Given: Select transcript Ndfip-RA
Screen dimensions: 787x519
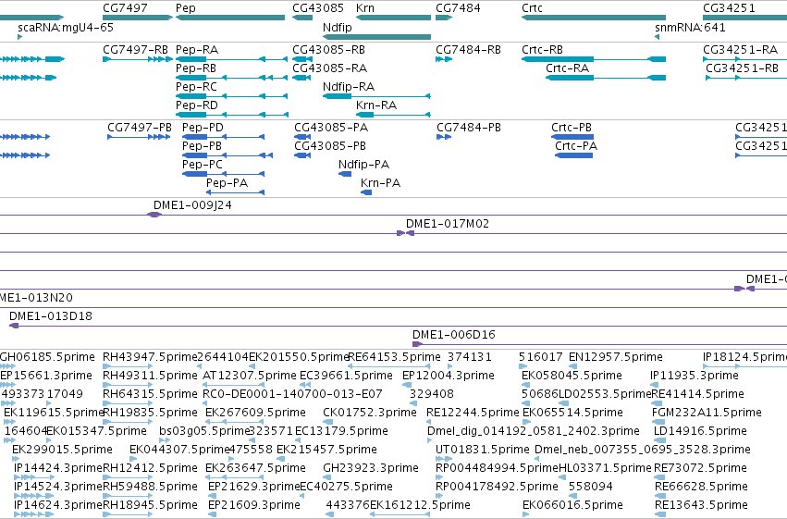Looking at the screenshot, I should pos(376,96).
